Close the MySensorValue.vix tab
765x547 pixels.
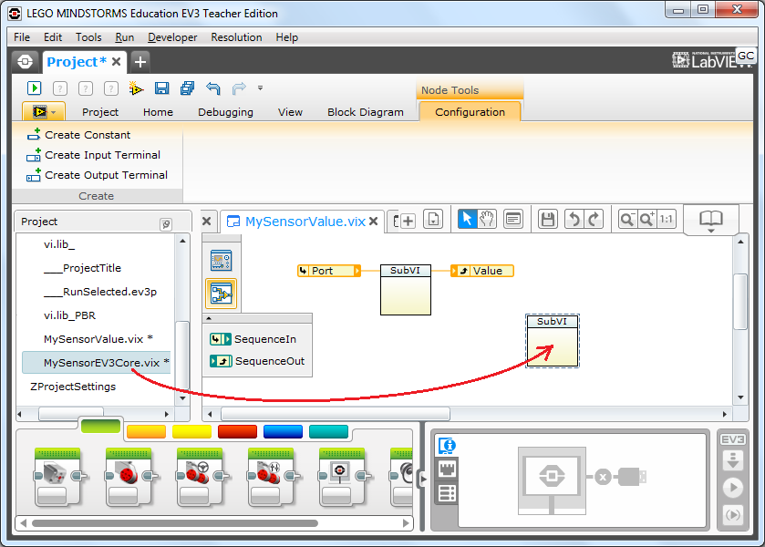(x=373, y=222)
